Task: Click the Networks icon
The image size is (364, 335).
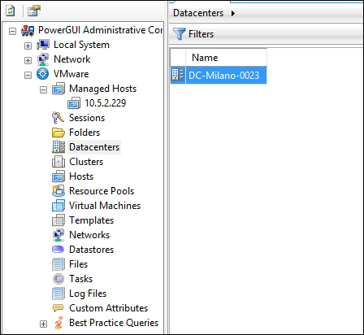Action: click(x=58, y=235)
